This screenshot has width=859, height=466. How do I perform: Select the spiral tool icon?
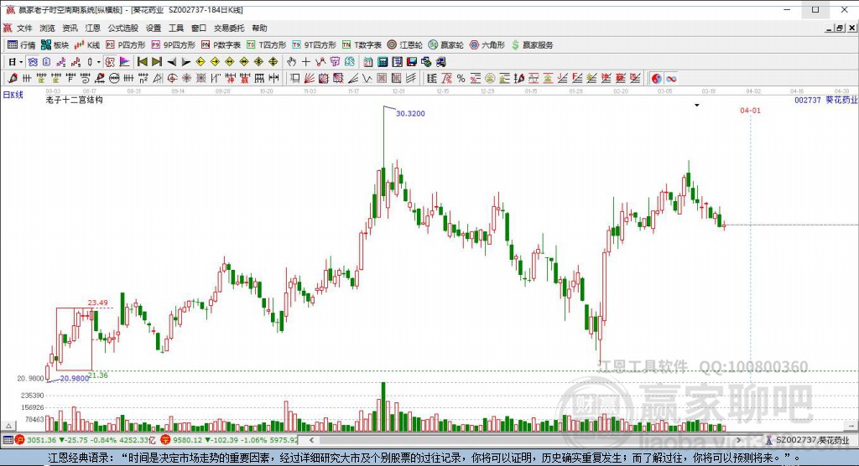(x=86, y=78)
